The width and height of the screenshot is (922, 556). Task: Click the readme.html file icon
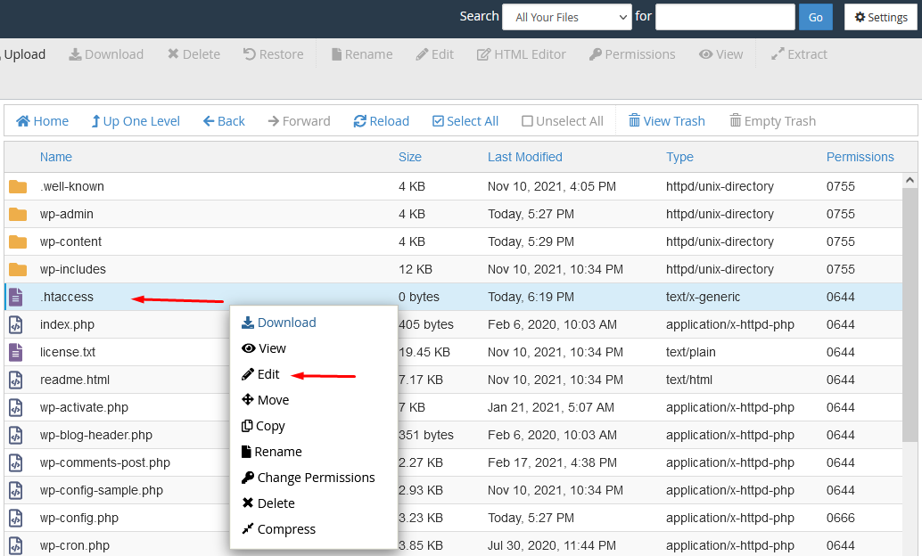point(16,380)
